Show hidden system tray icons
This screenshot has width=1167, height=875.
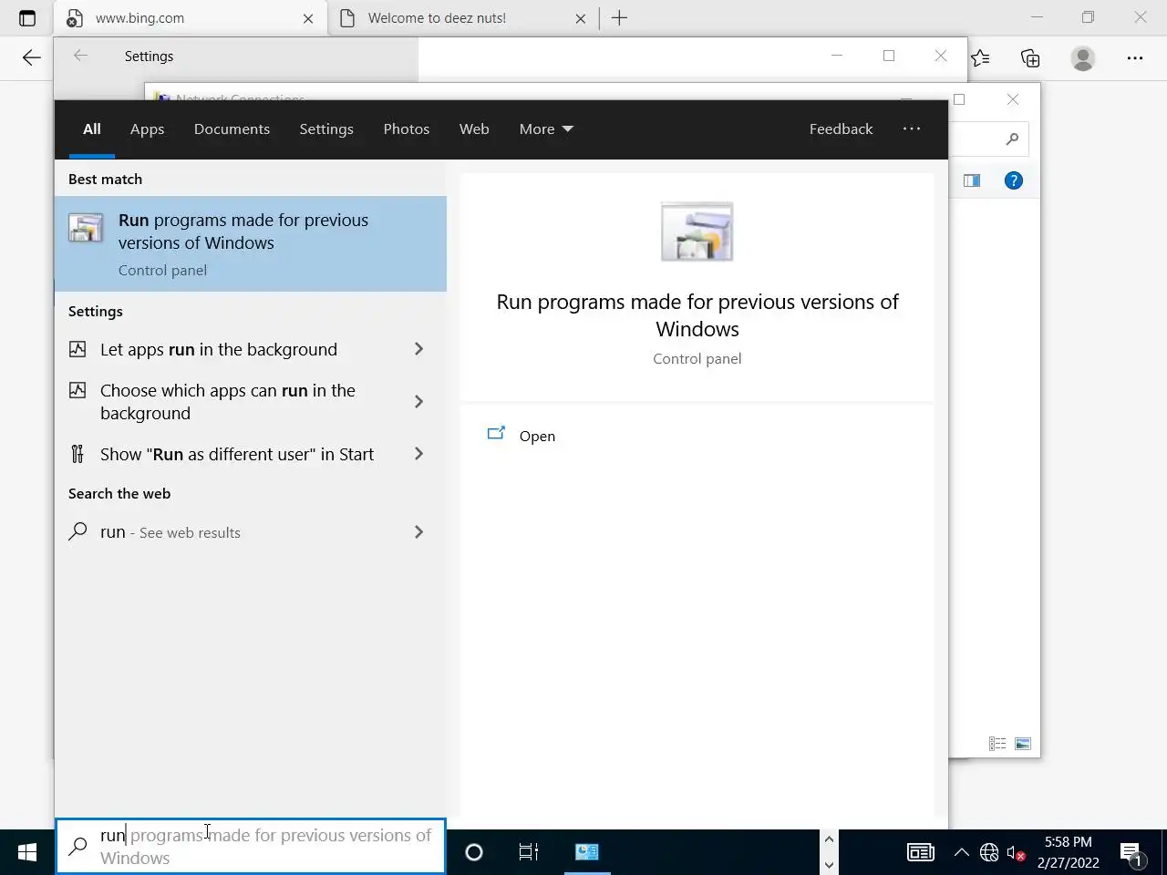(x=961, y=853)
